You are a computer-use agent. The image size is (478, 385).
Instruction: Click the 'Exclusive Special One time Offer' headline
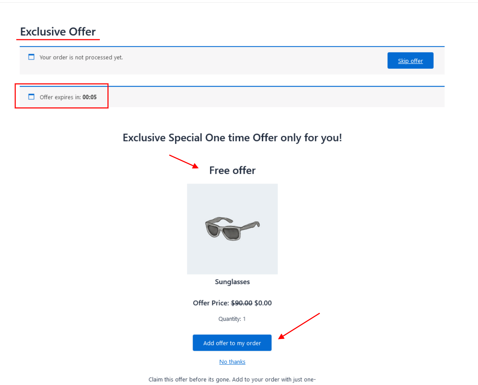(232, 138)
